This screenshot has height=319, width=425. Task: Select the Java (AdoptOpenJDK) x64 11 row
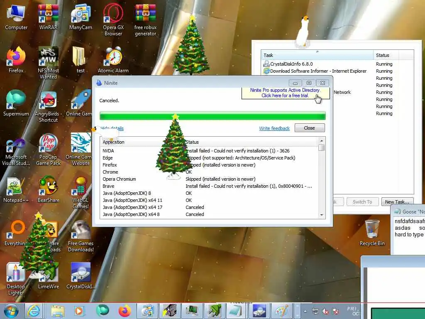pyautogui.click(x=209, y=200)
